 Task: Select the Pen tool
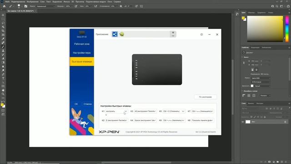(3, 74)
